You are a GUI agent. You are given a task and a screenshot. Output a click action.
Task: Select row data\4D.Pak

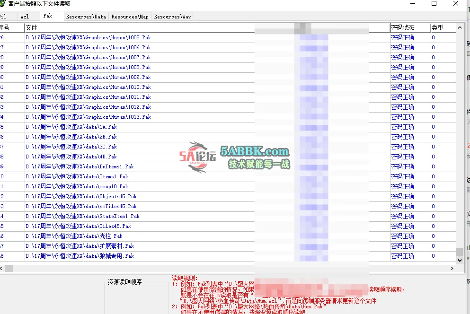228,157
